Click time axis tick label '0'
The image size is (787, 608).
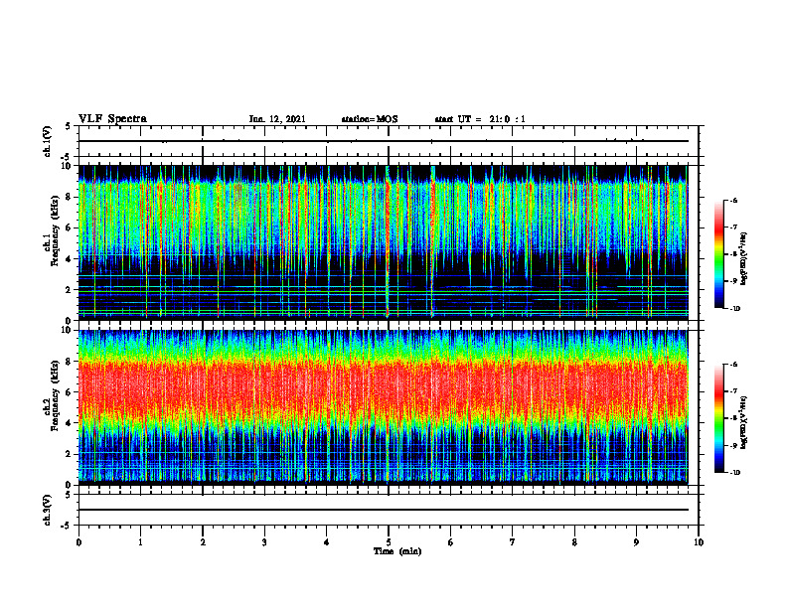point(79,542)
